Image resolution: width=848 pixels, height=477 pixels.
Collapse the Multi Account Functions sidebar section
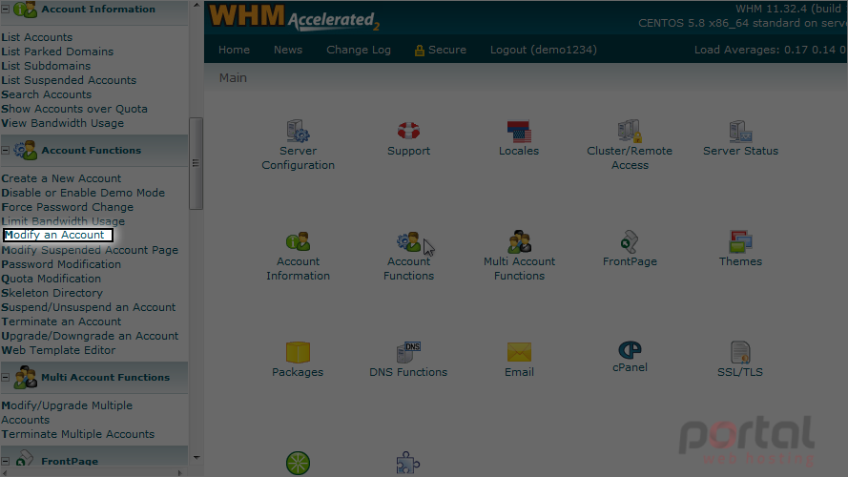click(x=6, y=377)
